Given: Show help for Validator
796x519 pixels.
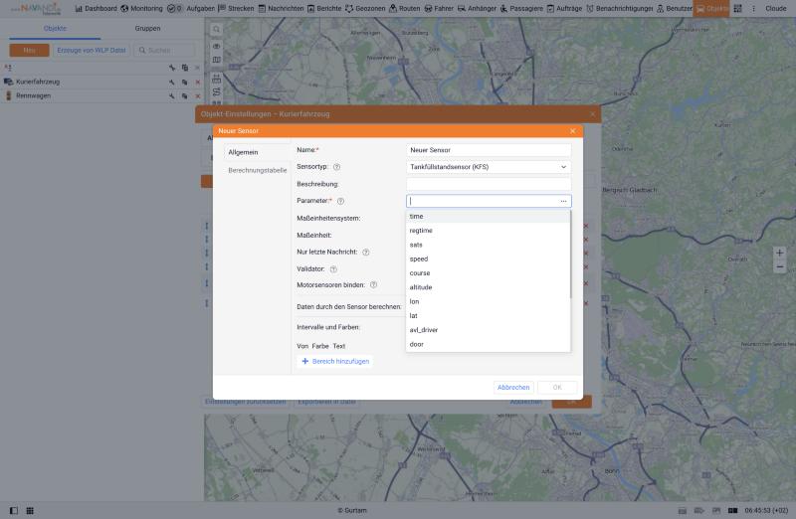Looking at the screenshot, I should click(333, 269).
